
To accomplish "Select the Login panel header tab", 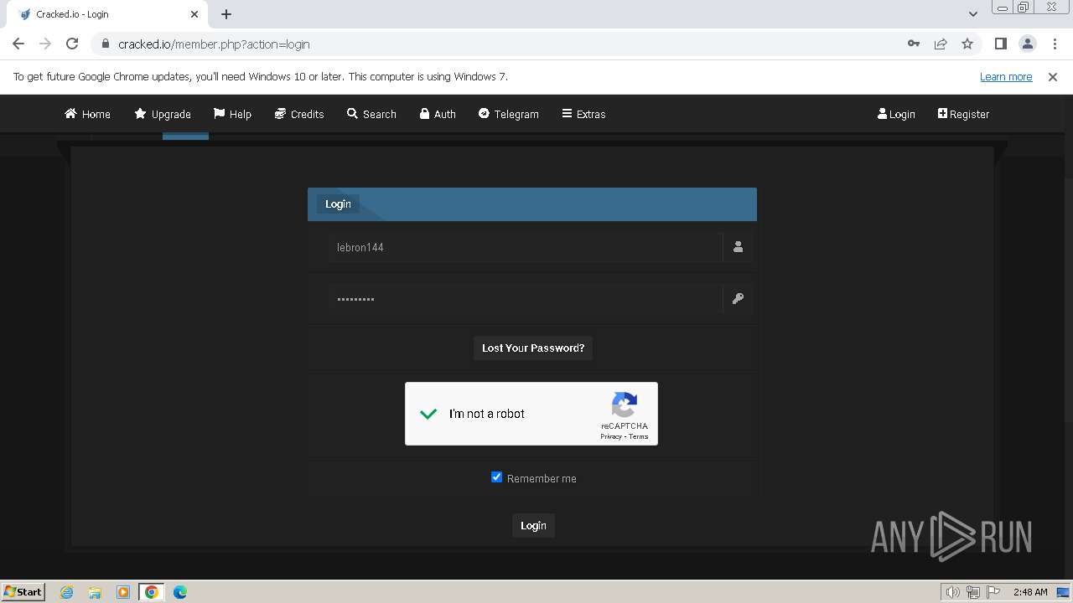I will [338, 204].
